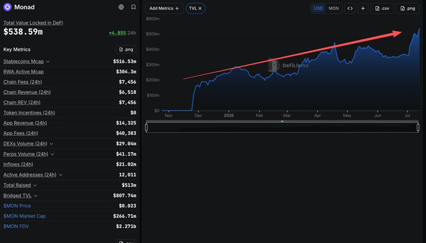Click the $266.71m market cap value
The height and width of the screenshot is (243, 426).
coord(125,216)
